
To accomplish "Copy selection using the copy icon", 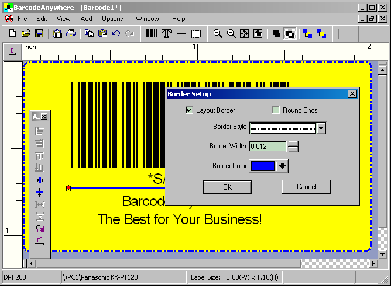I will point(90,33).
